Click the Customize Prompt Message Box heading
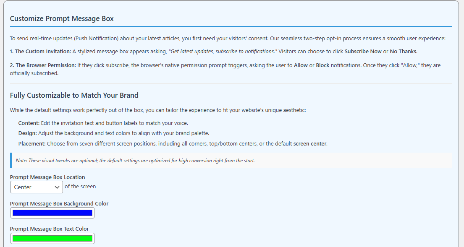 click(x=62, y=18)
